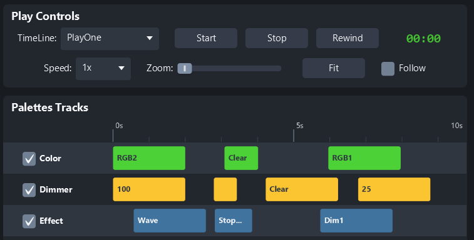The width and height of the screenshot is (474, 240).
Task: Select the 25 dimmer clip
Action: [394, 189]
